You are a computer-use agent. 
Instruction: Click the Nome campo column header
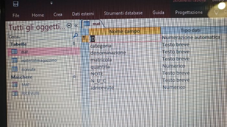pyautogui.click(x=125, y=31)
